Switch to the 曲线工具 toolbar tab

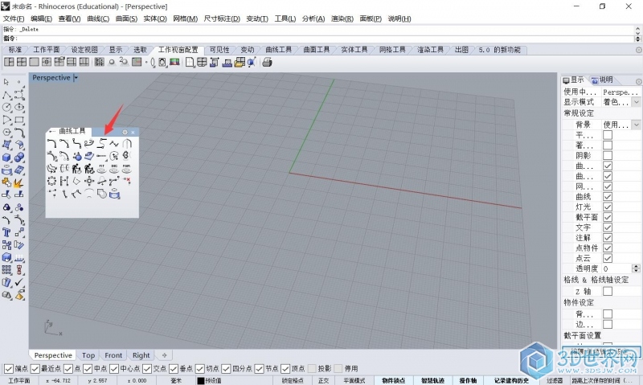click(x=278, y=50)
